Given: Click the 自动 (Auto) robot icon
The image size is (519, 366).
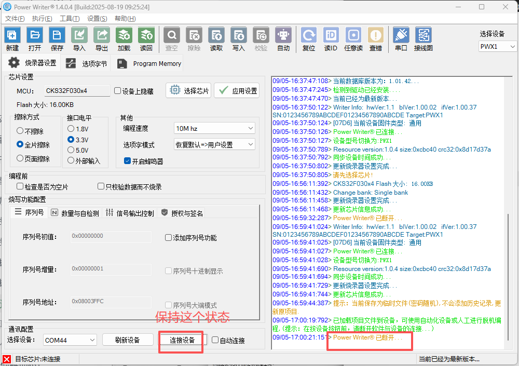Looking at the screenshot, I should tap(283, 35).
